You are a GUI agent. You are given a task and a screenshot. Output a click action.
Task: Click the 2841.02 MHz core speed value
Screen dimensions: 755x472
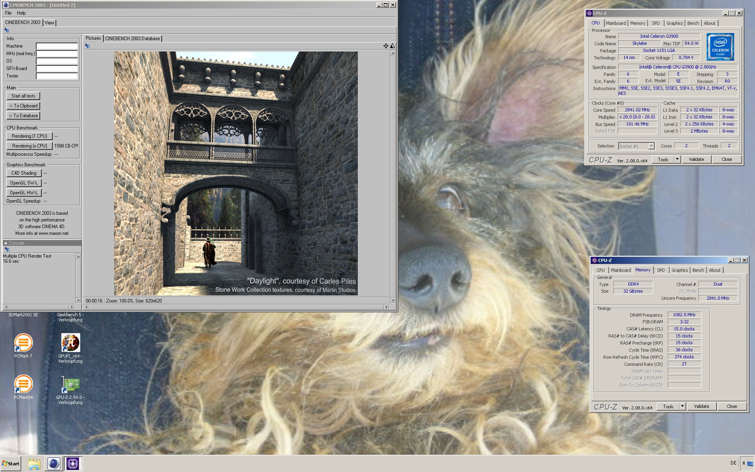(x=637, y=110)
